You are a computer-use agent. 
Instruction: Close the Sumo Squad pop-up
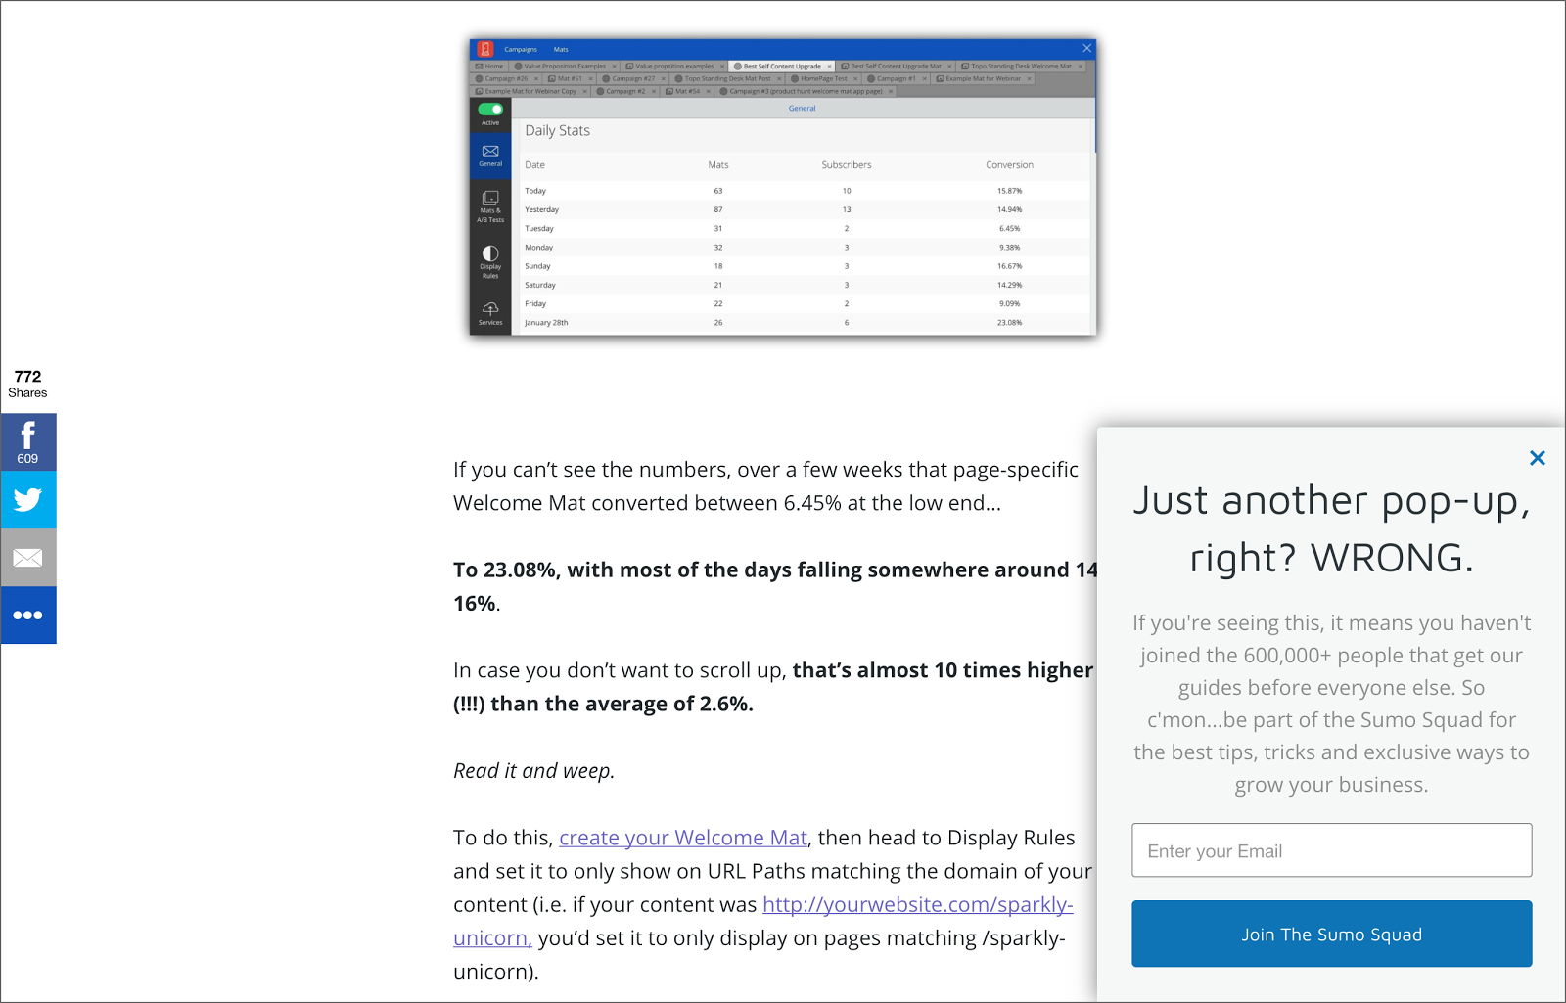(1537, 458)
